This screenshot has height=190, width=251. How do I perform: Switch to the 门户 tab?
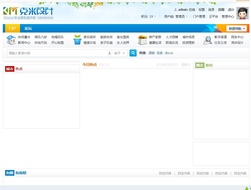[x=12, y=28]
